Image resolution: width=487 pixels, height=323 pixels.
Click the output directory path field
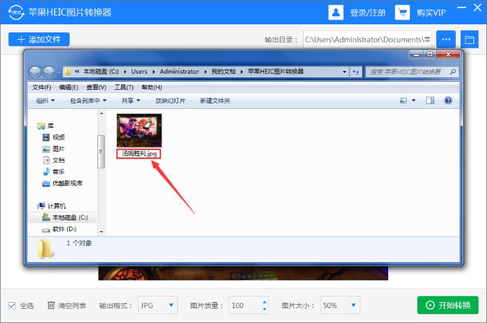coord(367,39)
